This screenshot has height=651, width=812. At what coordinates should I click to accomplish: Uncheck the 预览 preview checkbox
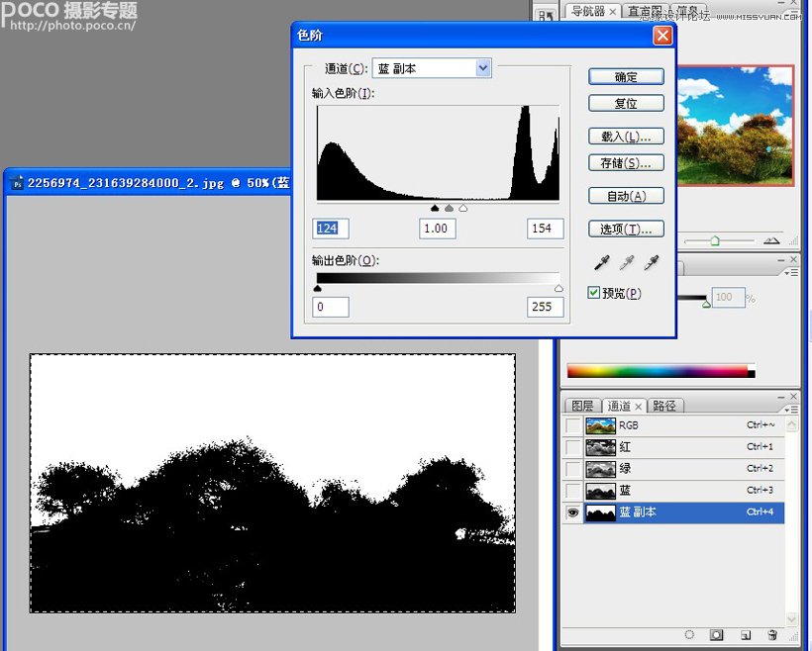pyautogui.click(x=593, y=291)
